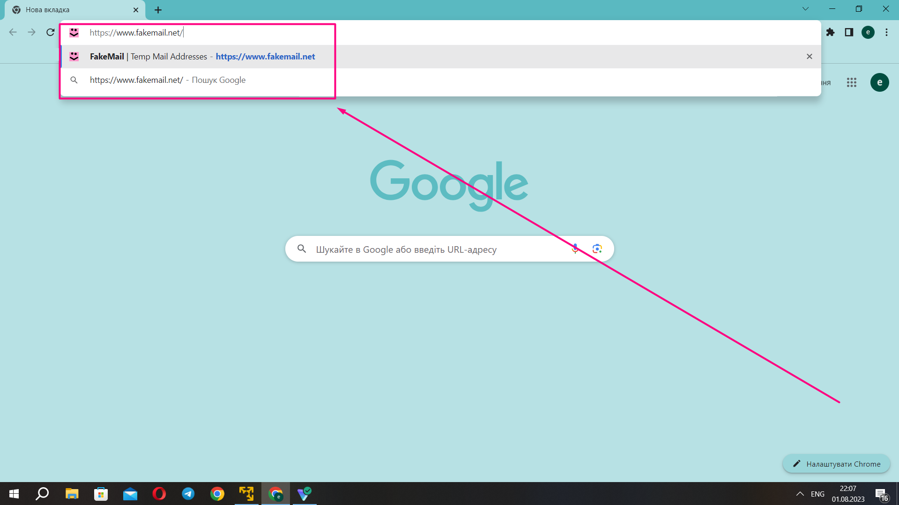Screen dimensions: 899x505
Task: Open Microsoft Store from taskbar
Action: point(101,494)
